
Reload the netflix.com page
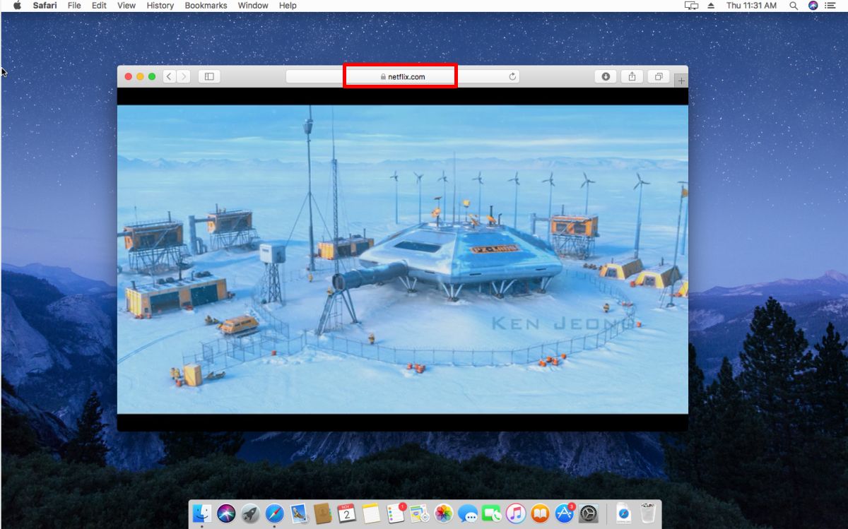pos(513,76)
